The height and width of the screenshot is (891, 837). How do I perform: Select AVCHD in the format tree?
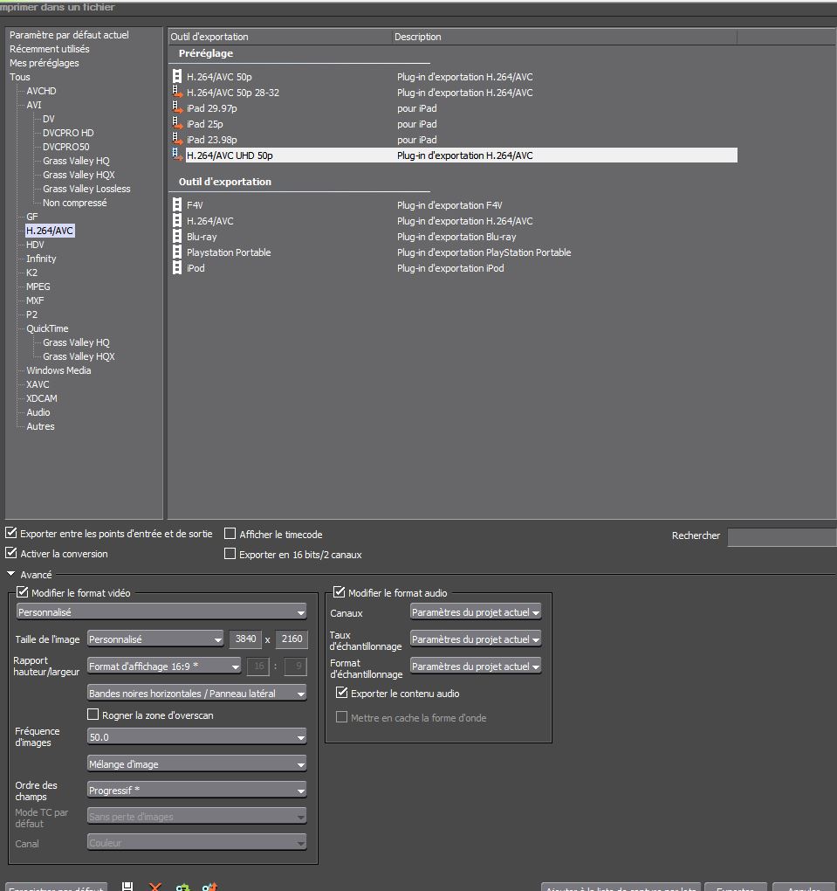coord(41,91)
